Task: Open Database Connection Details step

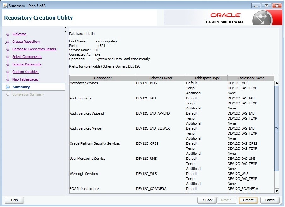Action: pos(34,49)
